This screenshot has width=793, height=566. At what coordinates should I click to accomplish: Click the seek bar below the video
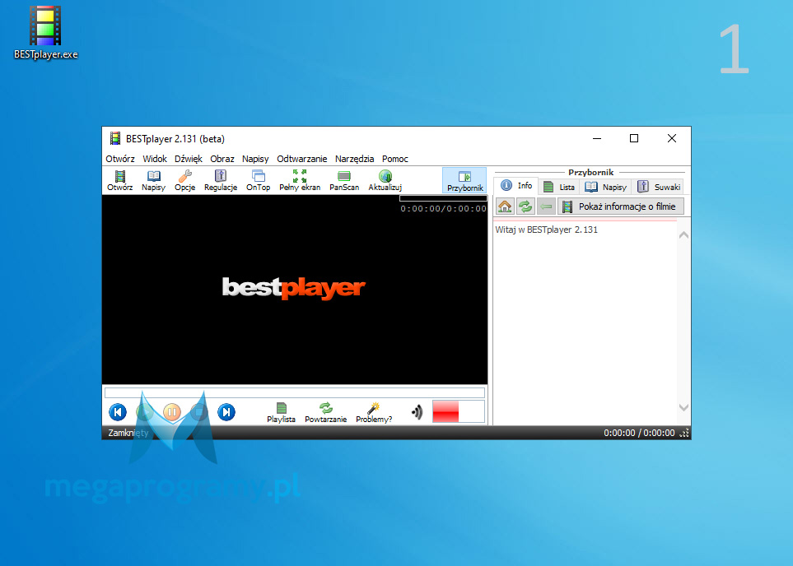click(295, 392)
